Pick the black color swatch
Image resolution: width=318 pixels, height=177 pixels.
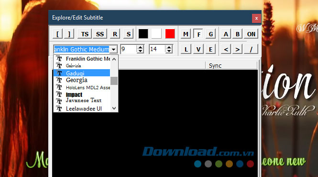tap(143, 33)
